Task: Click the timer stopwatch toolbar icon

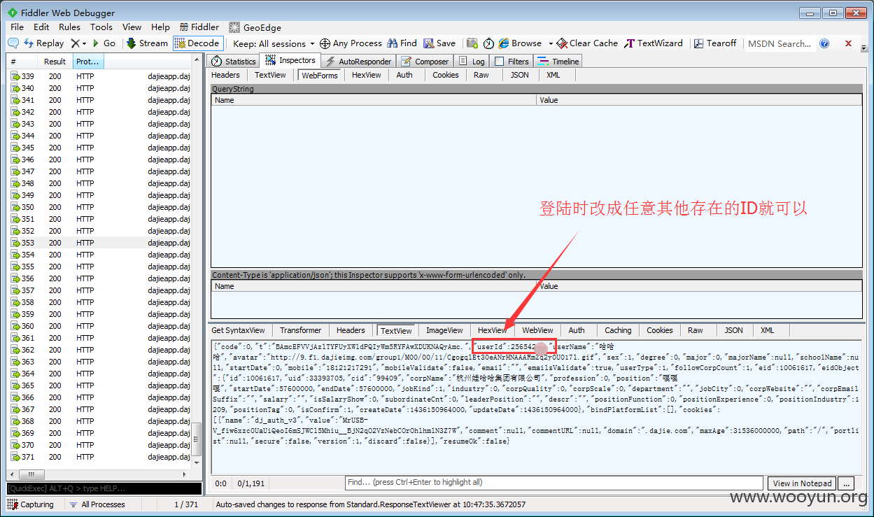Action: pyautogui.click(x=488, y=43)
